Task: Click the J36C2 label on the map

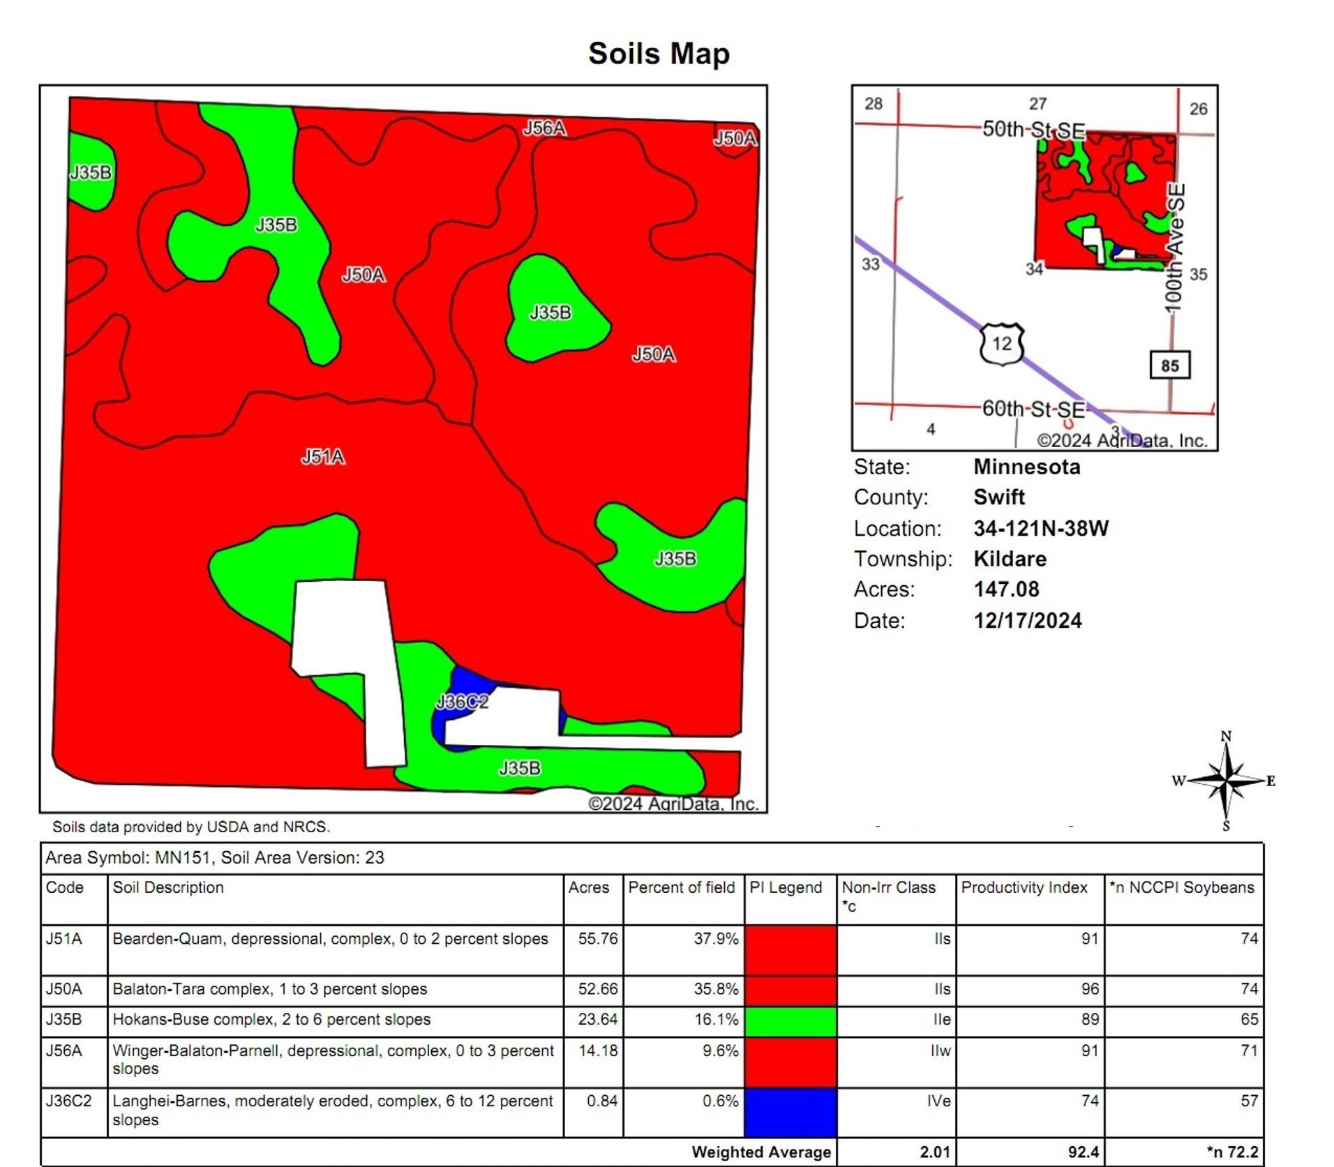Action: point(462,702)
